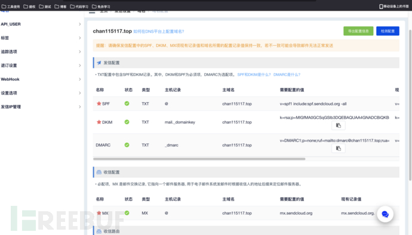This screenshot has width=412, height=235.
Task: Click the page's vertical scrollbar
Action: 410,105
